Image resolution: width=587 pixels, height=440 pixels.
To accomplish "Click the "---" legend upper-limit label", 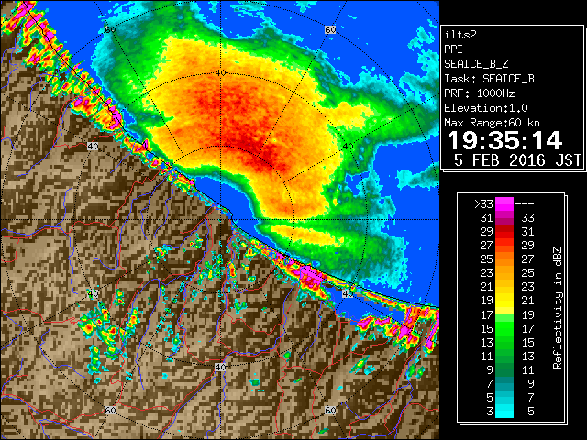I will (525, 204).
